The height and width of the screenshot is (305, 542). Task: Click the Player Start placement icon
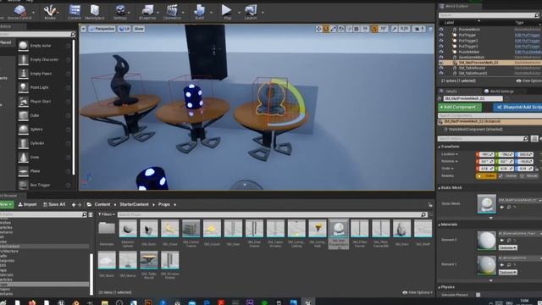point(23,102)
